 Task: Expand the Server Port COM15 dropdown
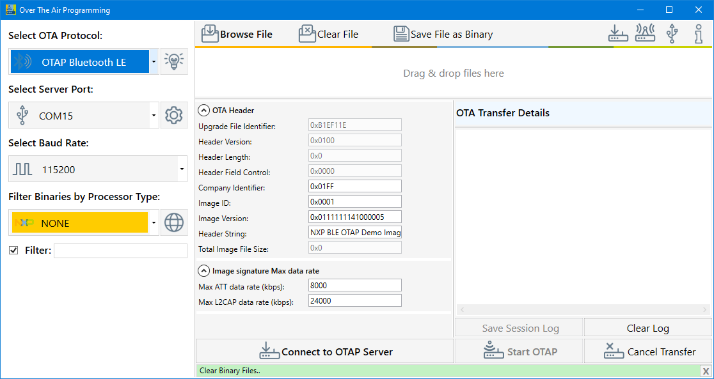pyautogui.click(x=154, y=116)
